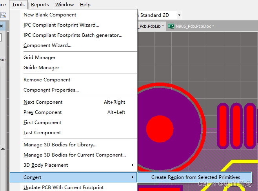Switch to the Pcb.PcbLib tab
The image size is (258, 191).
pos(151,26)
